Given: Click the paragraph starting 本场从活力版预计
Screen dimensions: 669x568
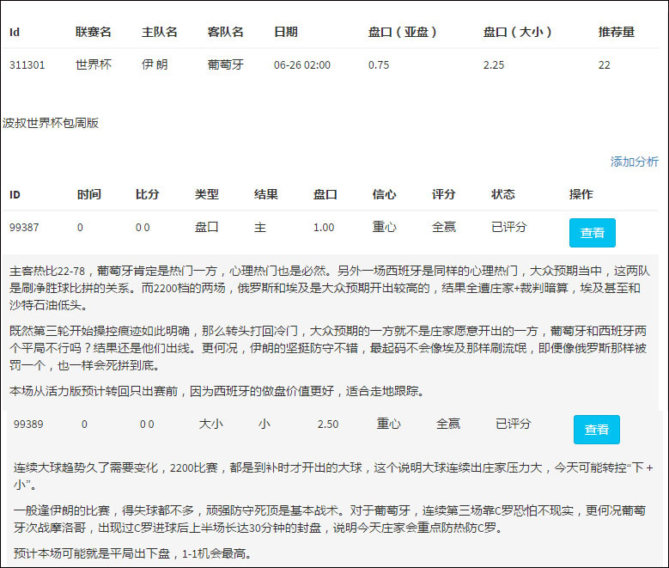Looking at the screenshot, I should (x=217, y=391).
